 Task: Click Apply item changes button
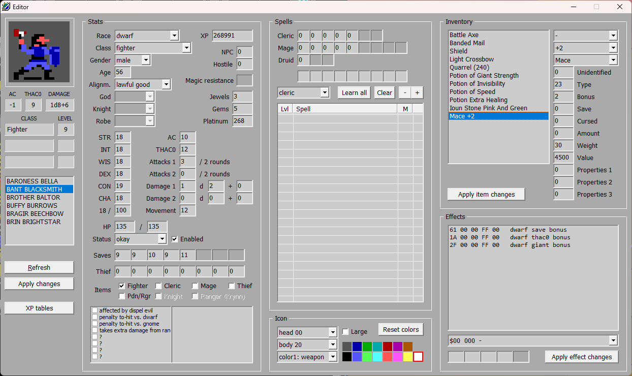tap(486, 195)
